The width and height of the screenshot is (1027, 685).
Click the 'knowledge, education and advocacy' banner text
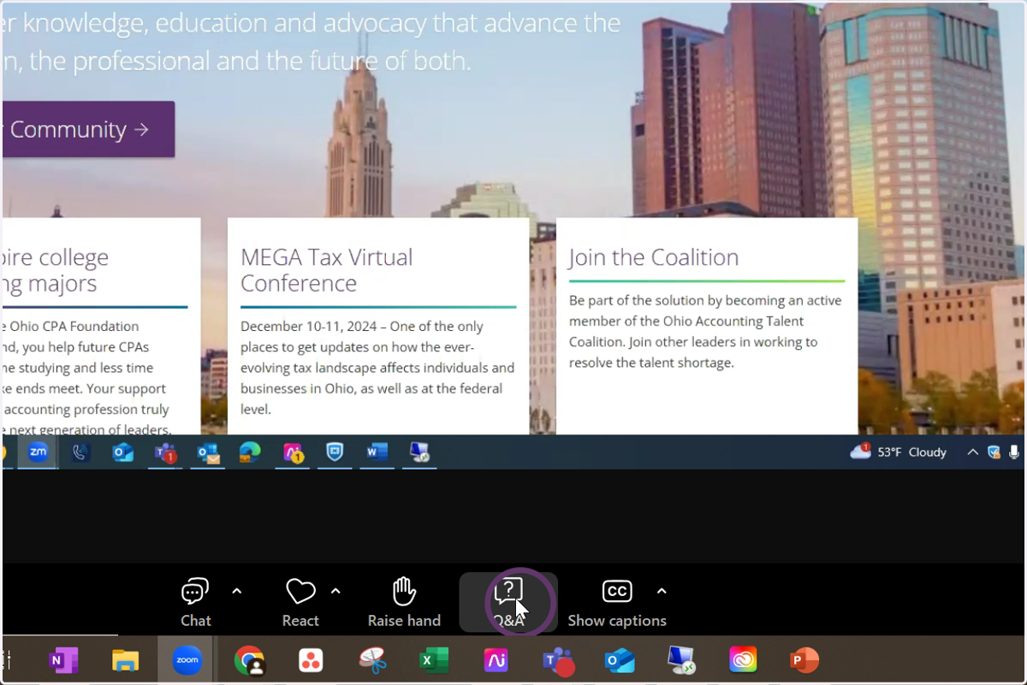click(312, 42)
